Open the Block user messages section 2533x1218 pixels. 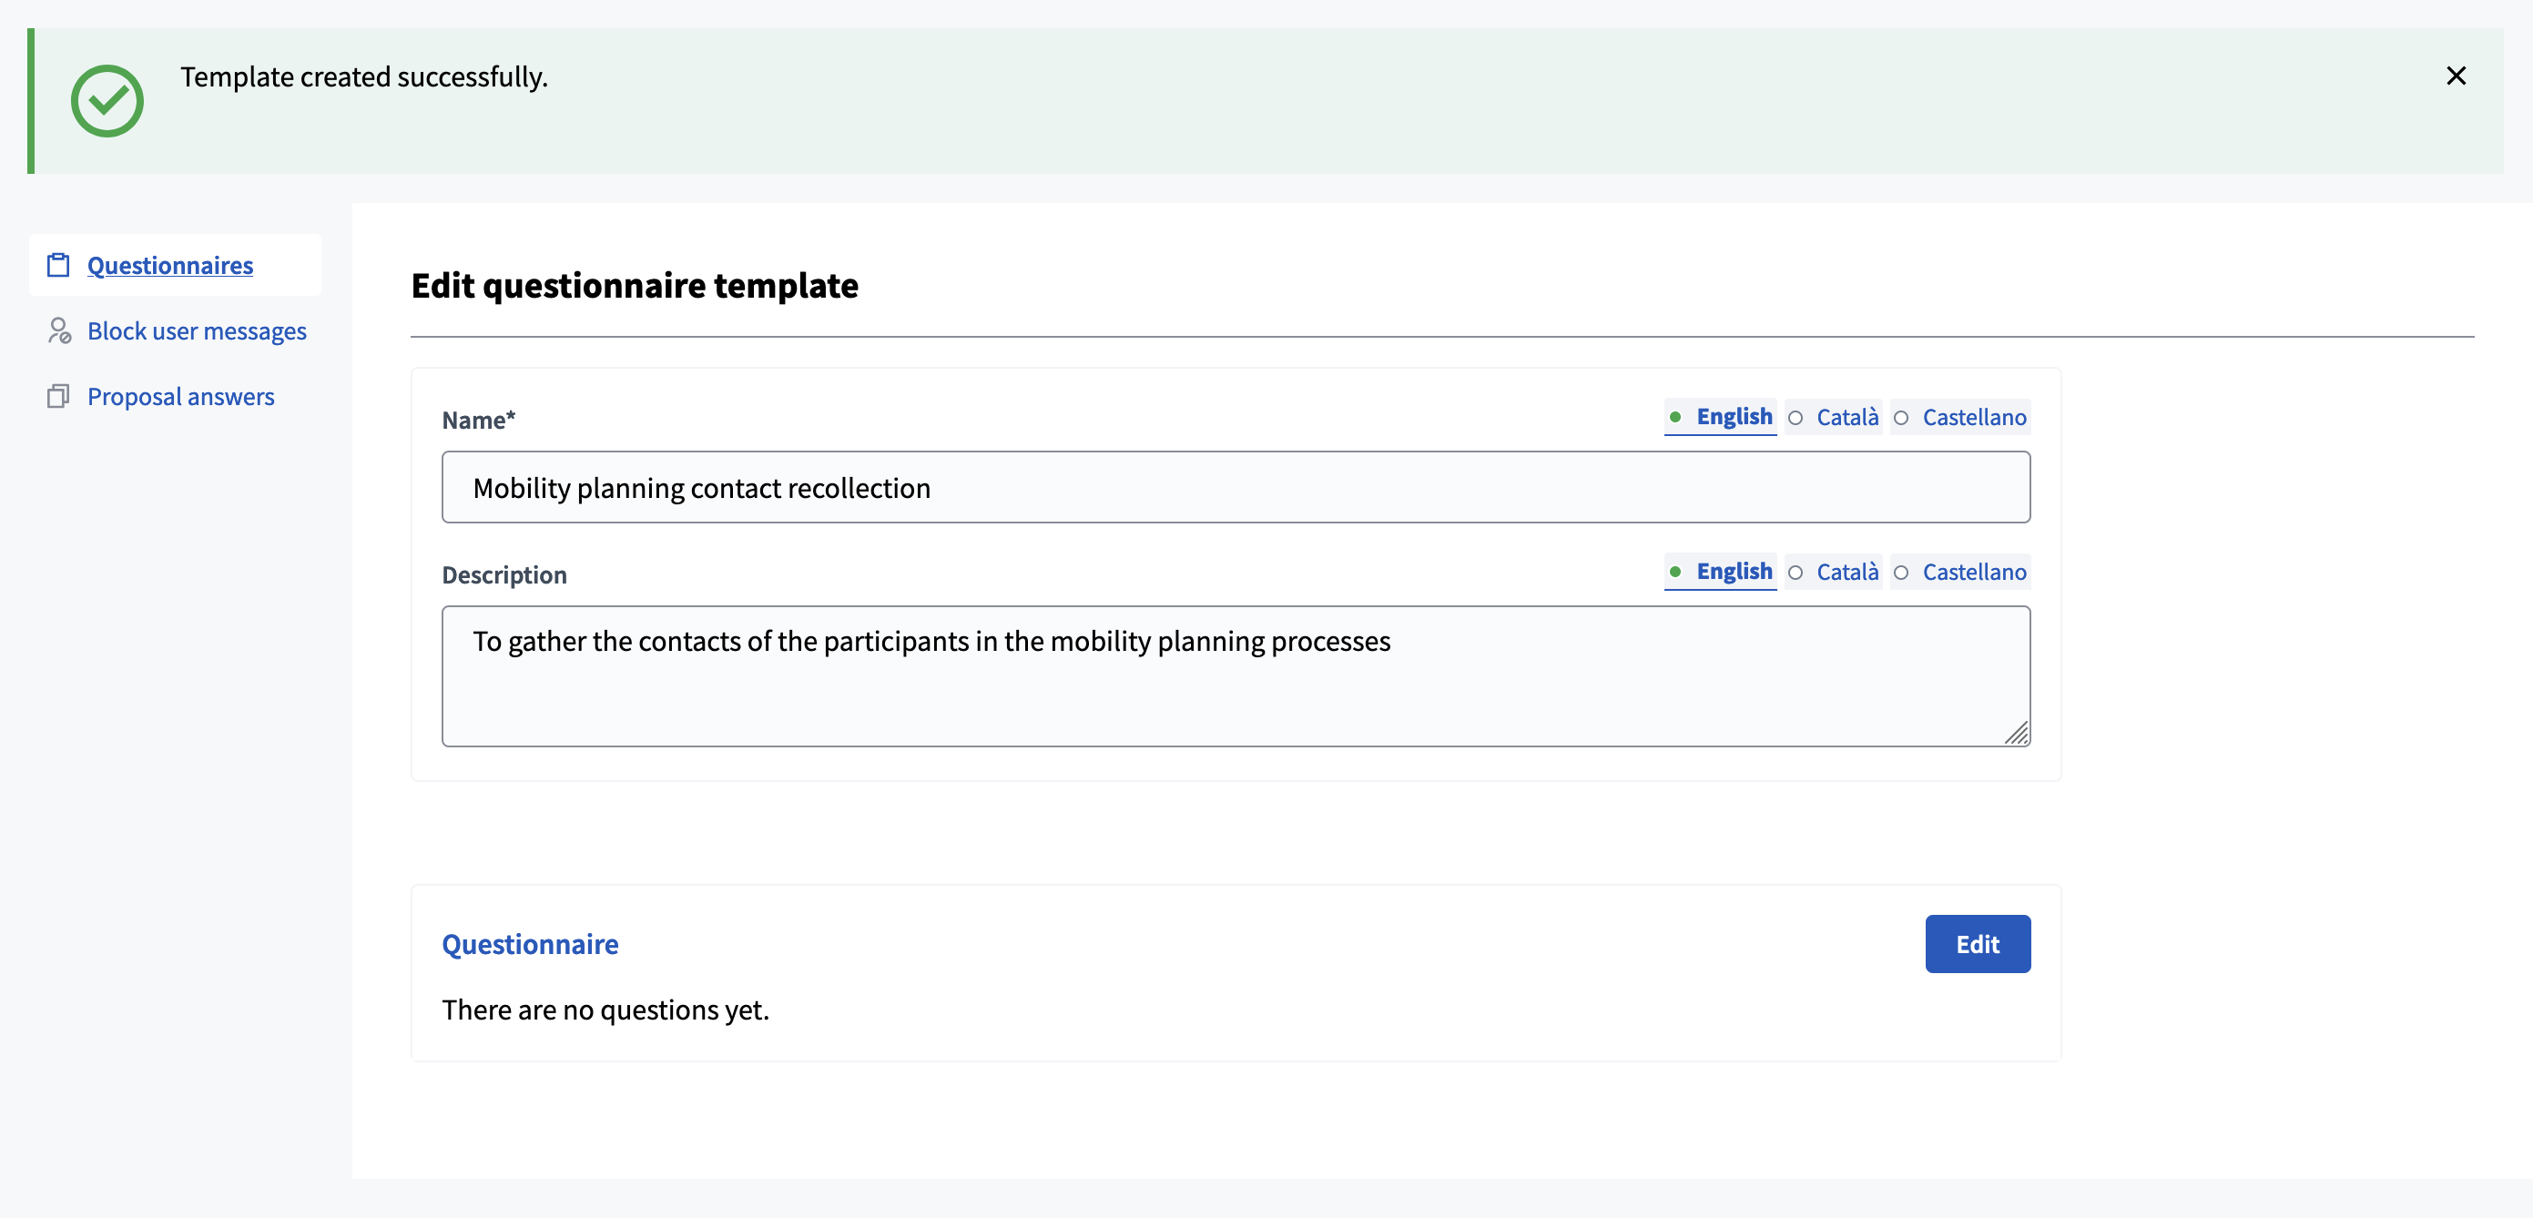pyautogui.click(x=196, y=331)
